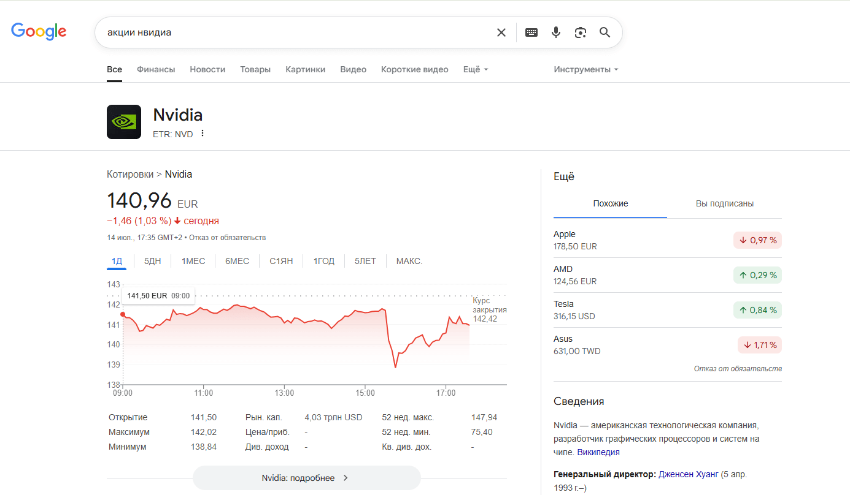Screen dimensions: 850x495
Task: Click Asus's −1,71 % change badge
Action: [760, 345]
